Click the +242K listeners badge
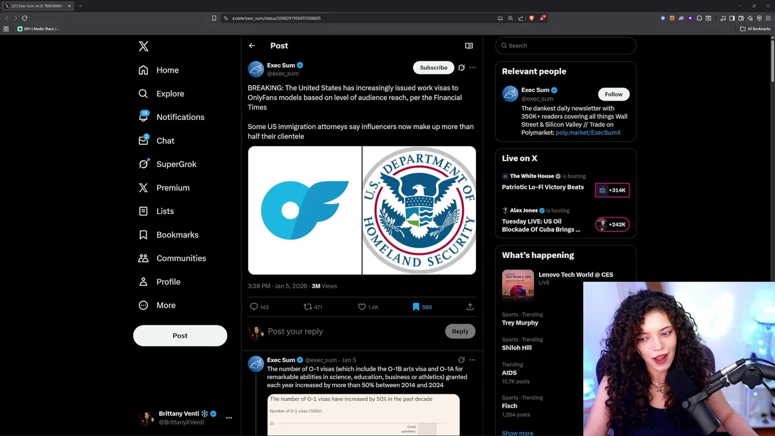Viewport: 775px width, 436px height. 612,225
